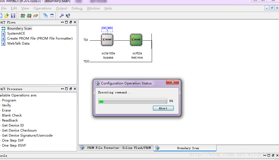Maximize the Console panel
Screen dimensions: 279x160
(269, 156)
